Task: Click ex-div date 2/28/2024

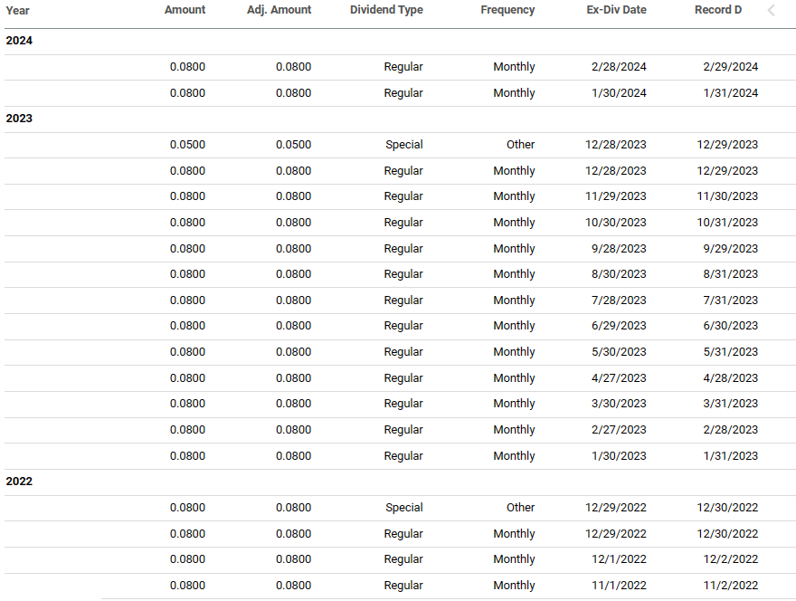Action: (x=619, y=67)
